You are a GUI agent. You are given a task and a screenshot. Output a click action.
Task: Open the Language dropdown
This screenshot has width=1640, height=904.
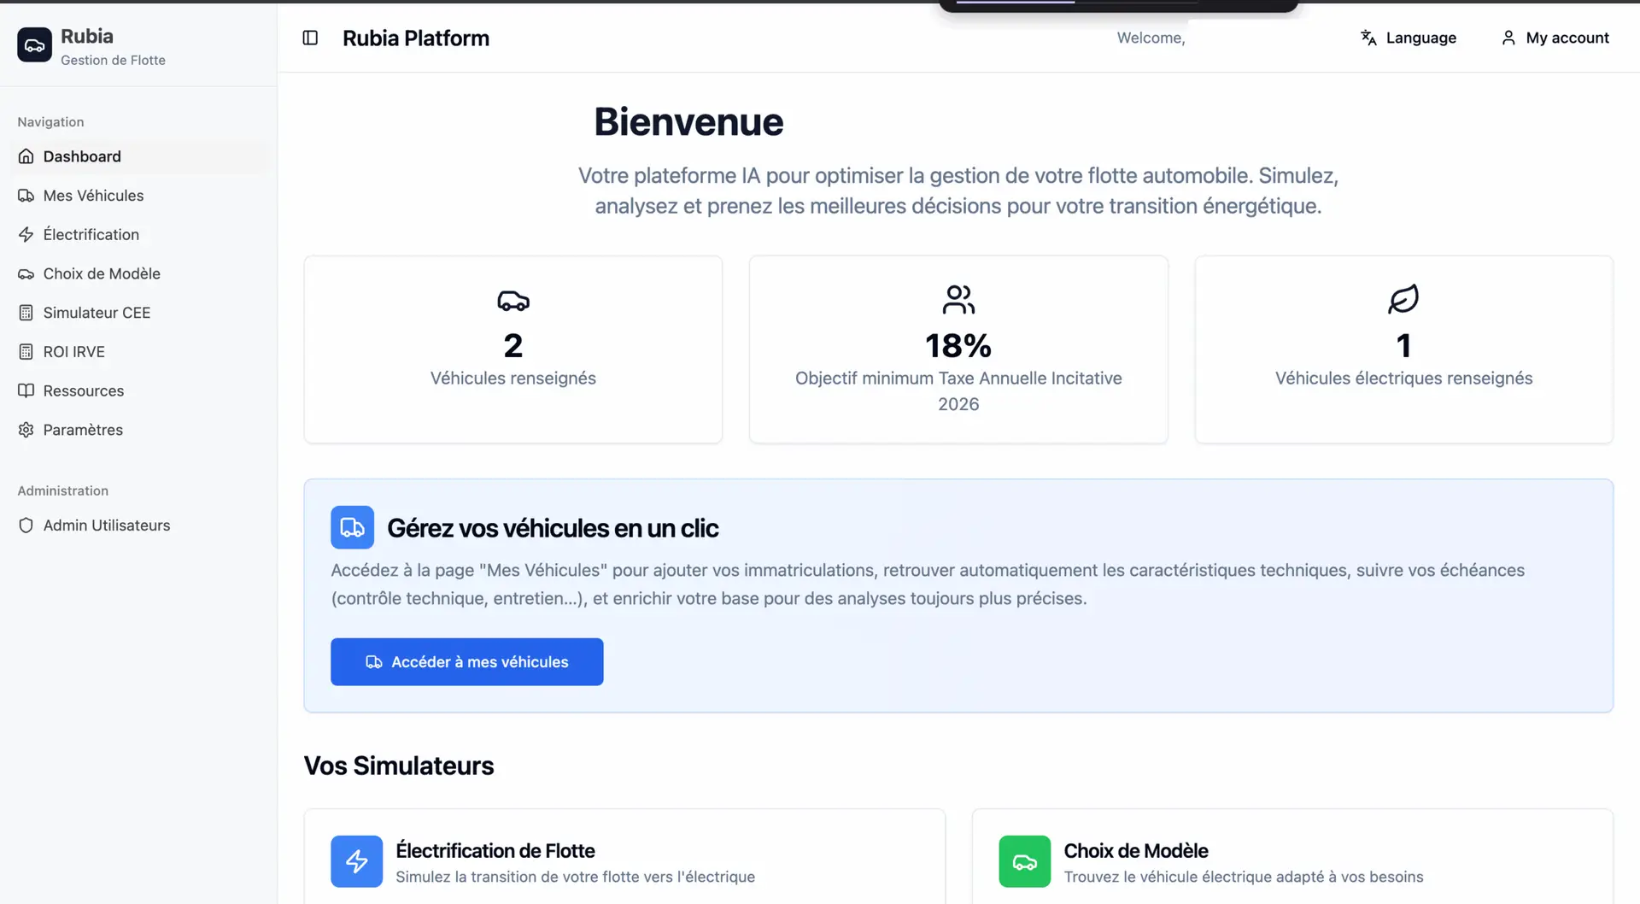(1409, 38)
